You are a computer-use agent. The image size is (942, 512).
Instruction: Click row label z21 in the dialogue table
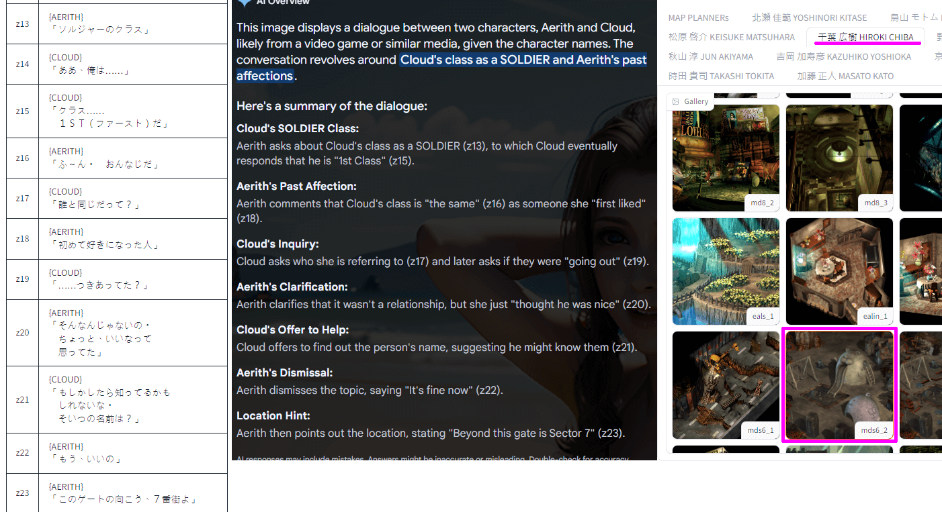[22, 399]
